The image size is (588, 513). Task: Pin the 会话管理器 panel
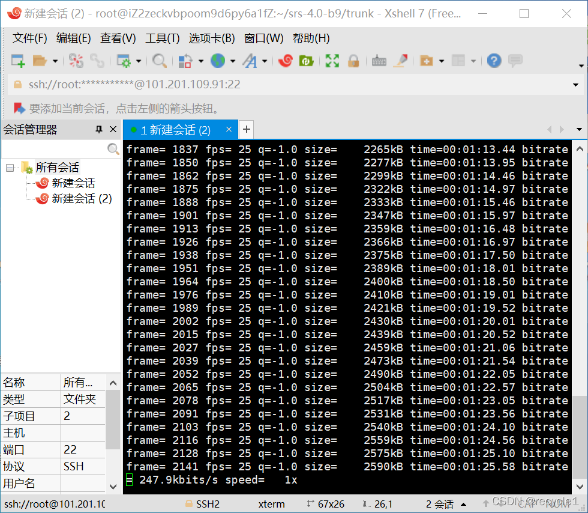pos(99,130)
